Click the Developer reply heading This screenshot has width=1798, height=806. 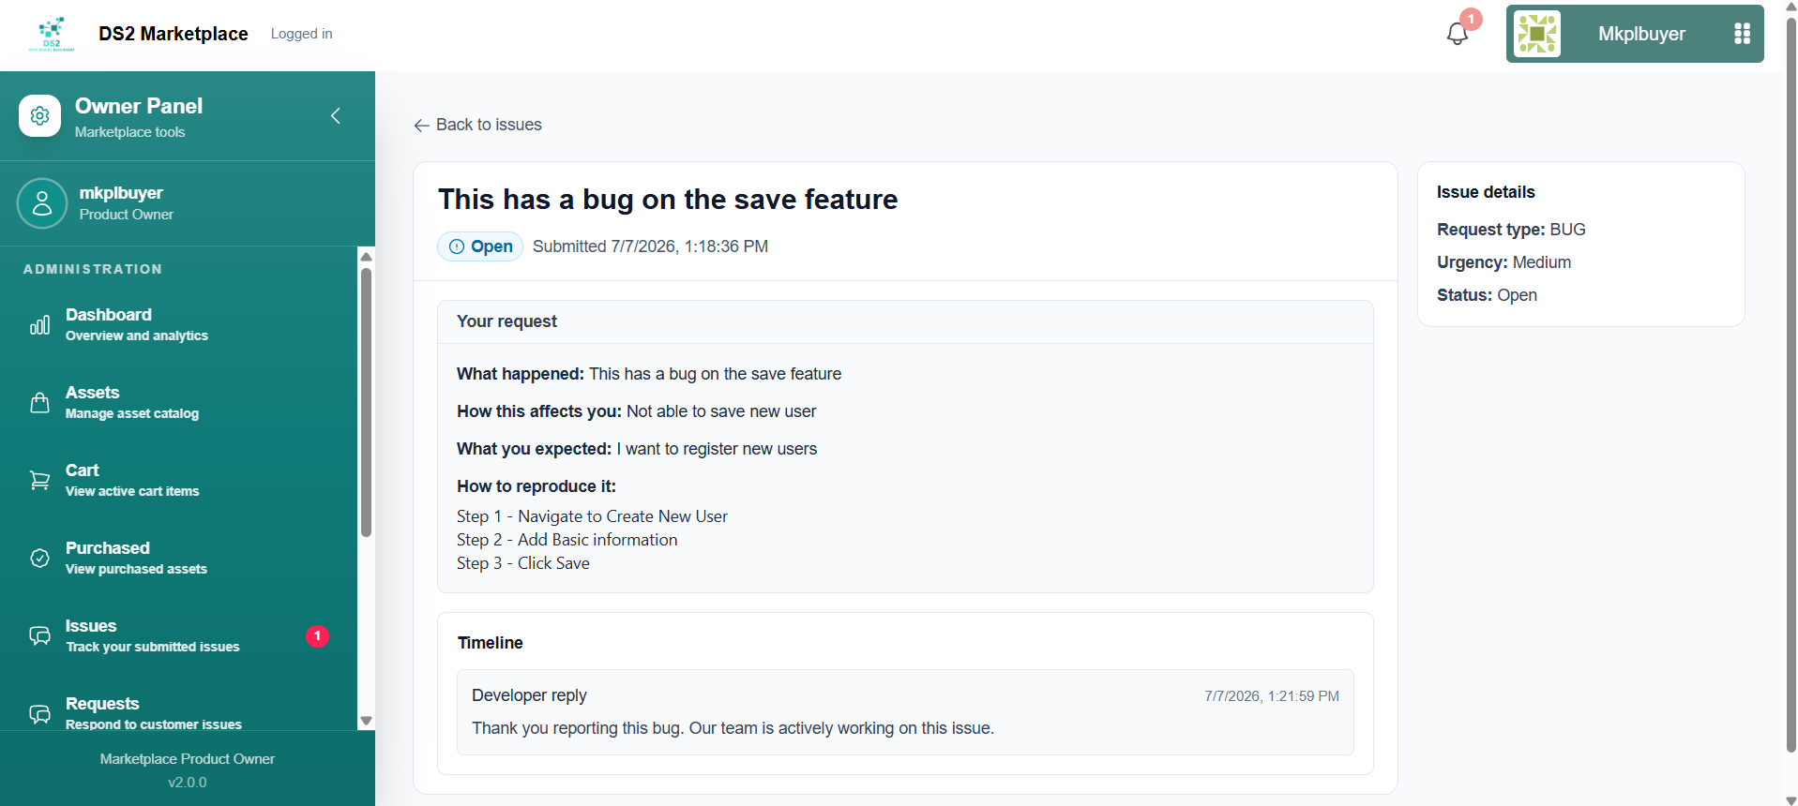click(x=529, y=695)
